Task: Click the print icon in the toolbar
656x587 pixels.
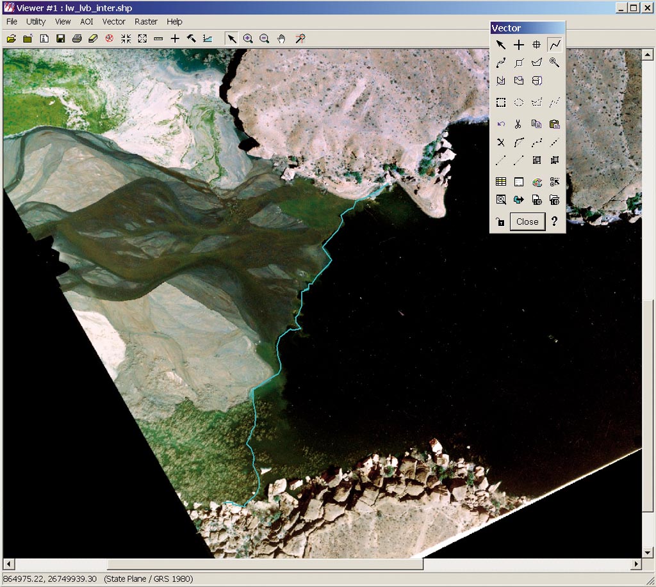Action: coord(77,39)
